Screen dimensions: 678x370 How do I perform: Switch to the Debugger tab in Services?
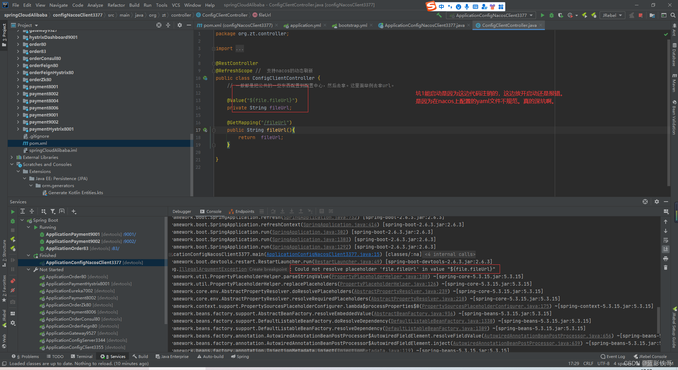pyautogui.click(x=182, y=211)
